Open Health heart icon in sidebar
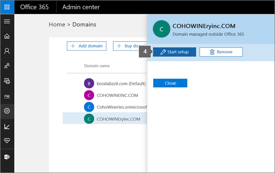Viewport: 275px width, 173px height. pos(7,141)
